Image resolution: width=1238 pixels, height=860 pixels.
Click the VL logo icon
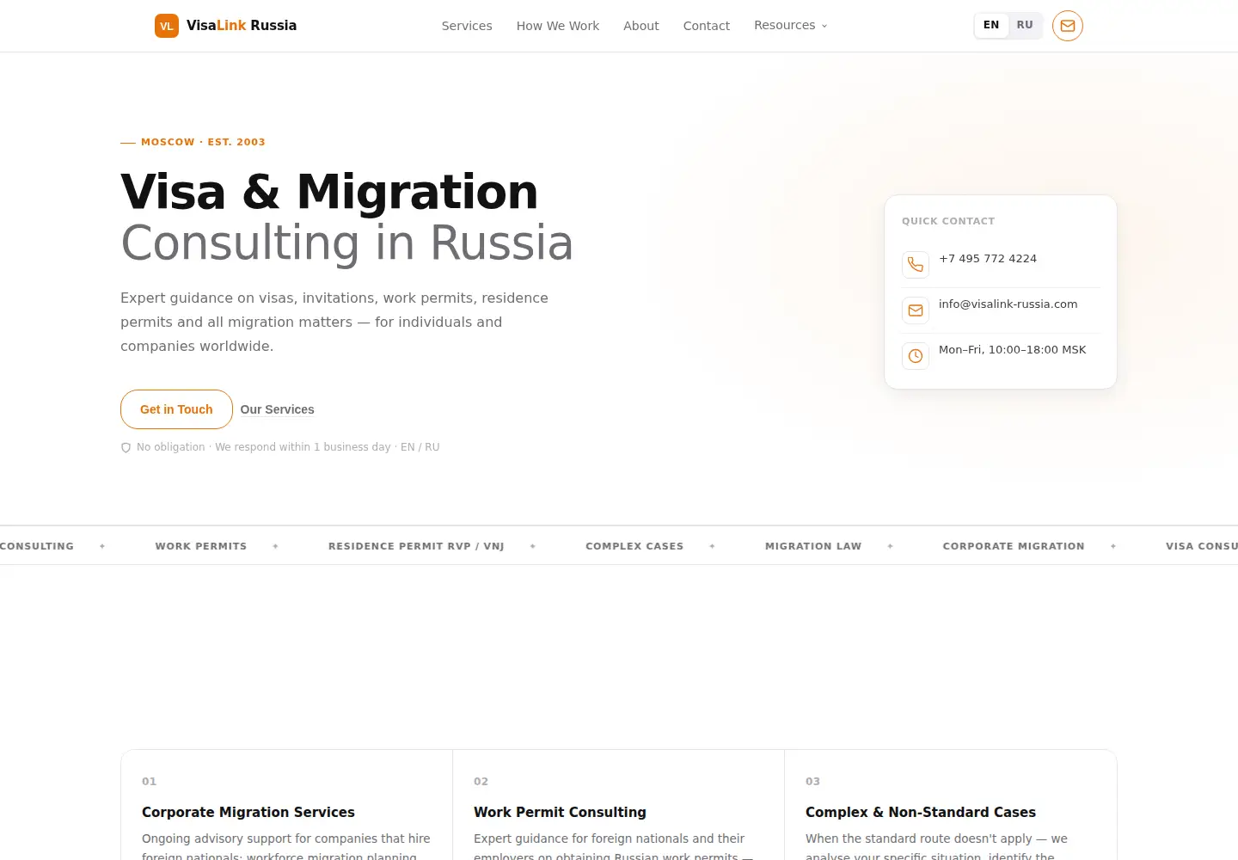[x=167, y=26]
